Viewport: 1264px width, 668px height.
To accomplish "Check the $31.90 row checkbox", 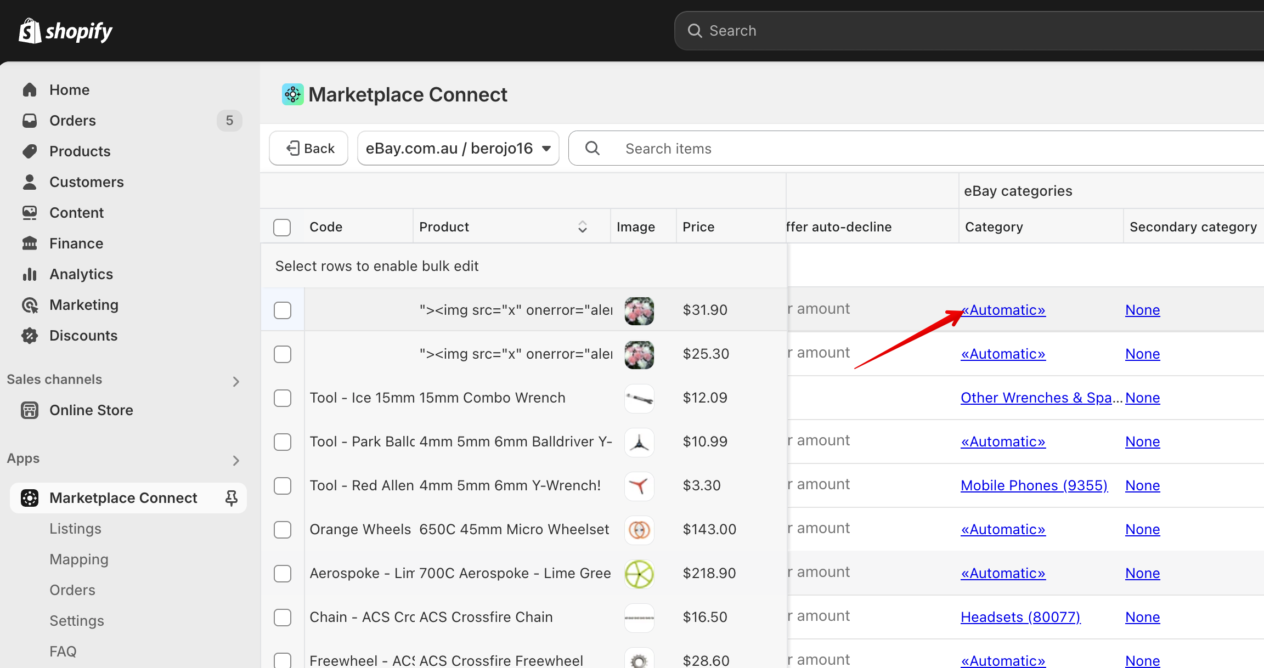I will (x=283, y=310).
